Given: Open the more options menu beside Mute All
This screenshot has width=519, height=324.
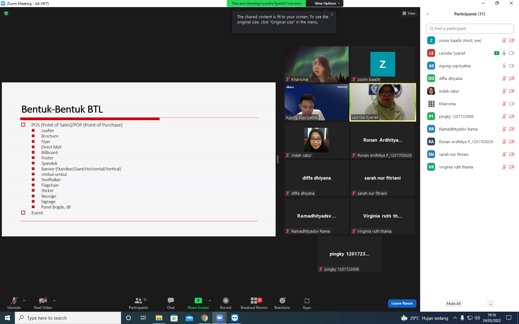Looking at the screenshot, I should pos(491,304).
